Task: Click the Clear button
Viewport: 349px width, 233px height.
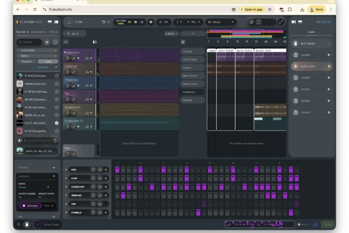Action: tap(48, 206)
